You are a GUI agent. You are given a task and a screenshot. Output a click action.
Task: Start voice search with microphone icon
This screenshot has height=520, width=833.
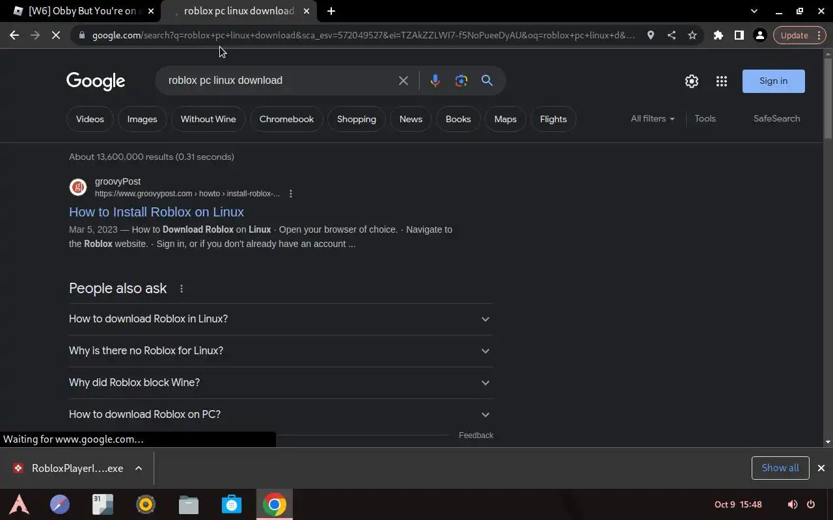click(x=435, y=81)
